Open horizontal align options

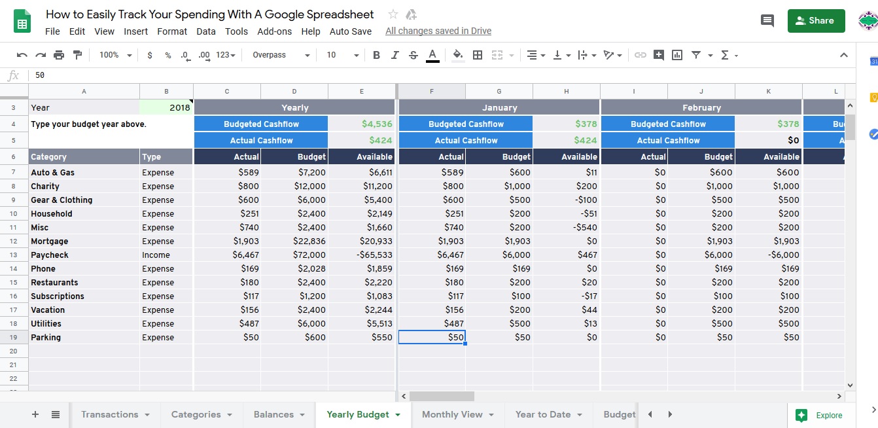pos(536,55)
